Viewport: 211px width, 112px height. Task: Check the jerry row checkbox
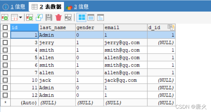point(5,42)
